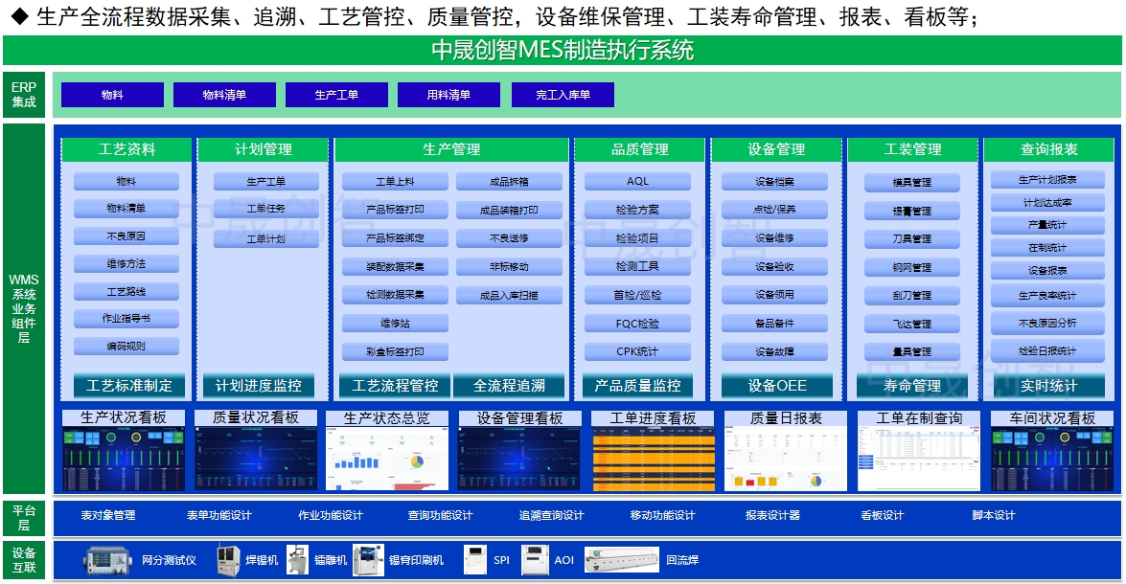Click the 用料清单 ERP button
This screenshot has height=584, width=1126.
click(x=448, y=95)
